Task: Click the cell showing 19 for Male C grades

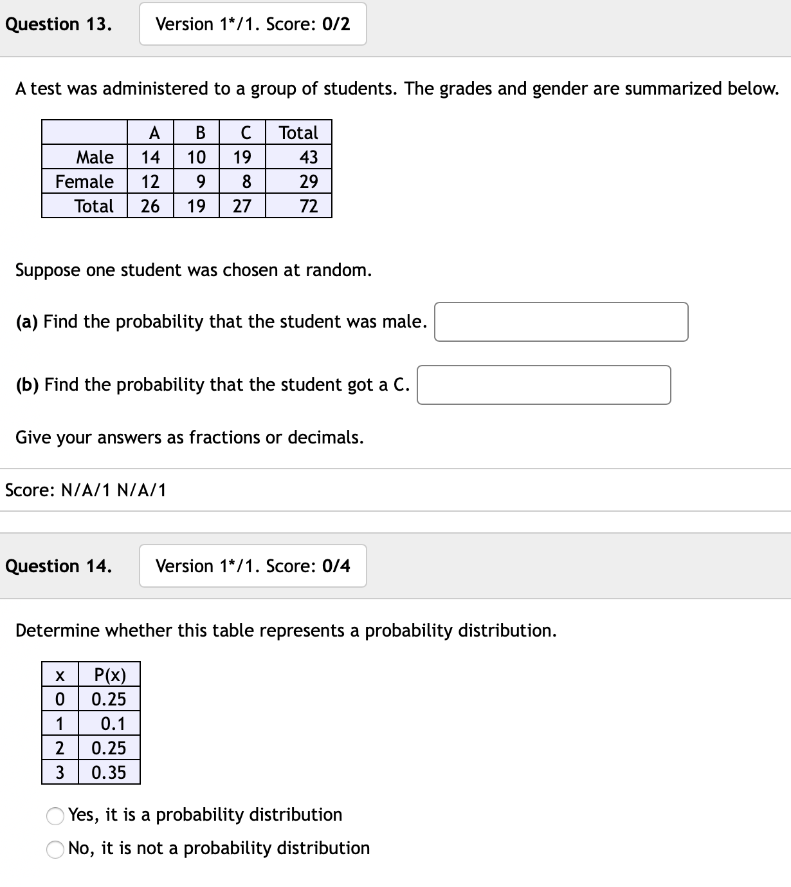Action: coord(243,157)
